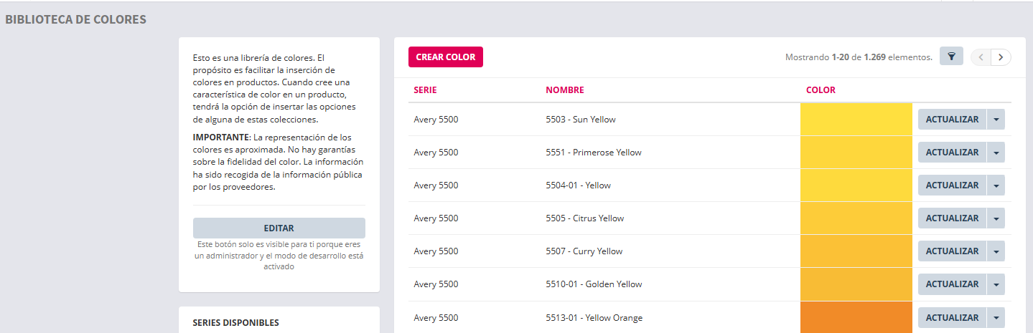Select the Sun Yellow color swatch
This screenshot has width=1033, height=333.
tap(856, 120)
